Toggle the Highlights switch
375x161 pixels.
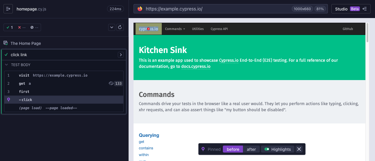(x=266, y=149)
